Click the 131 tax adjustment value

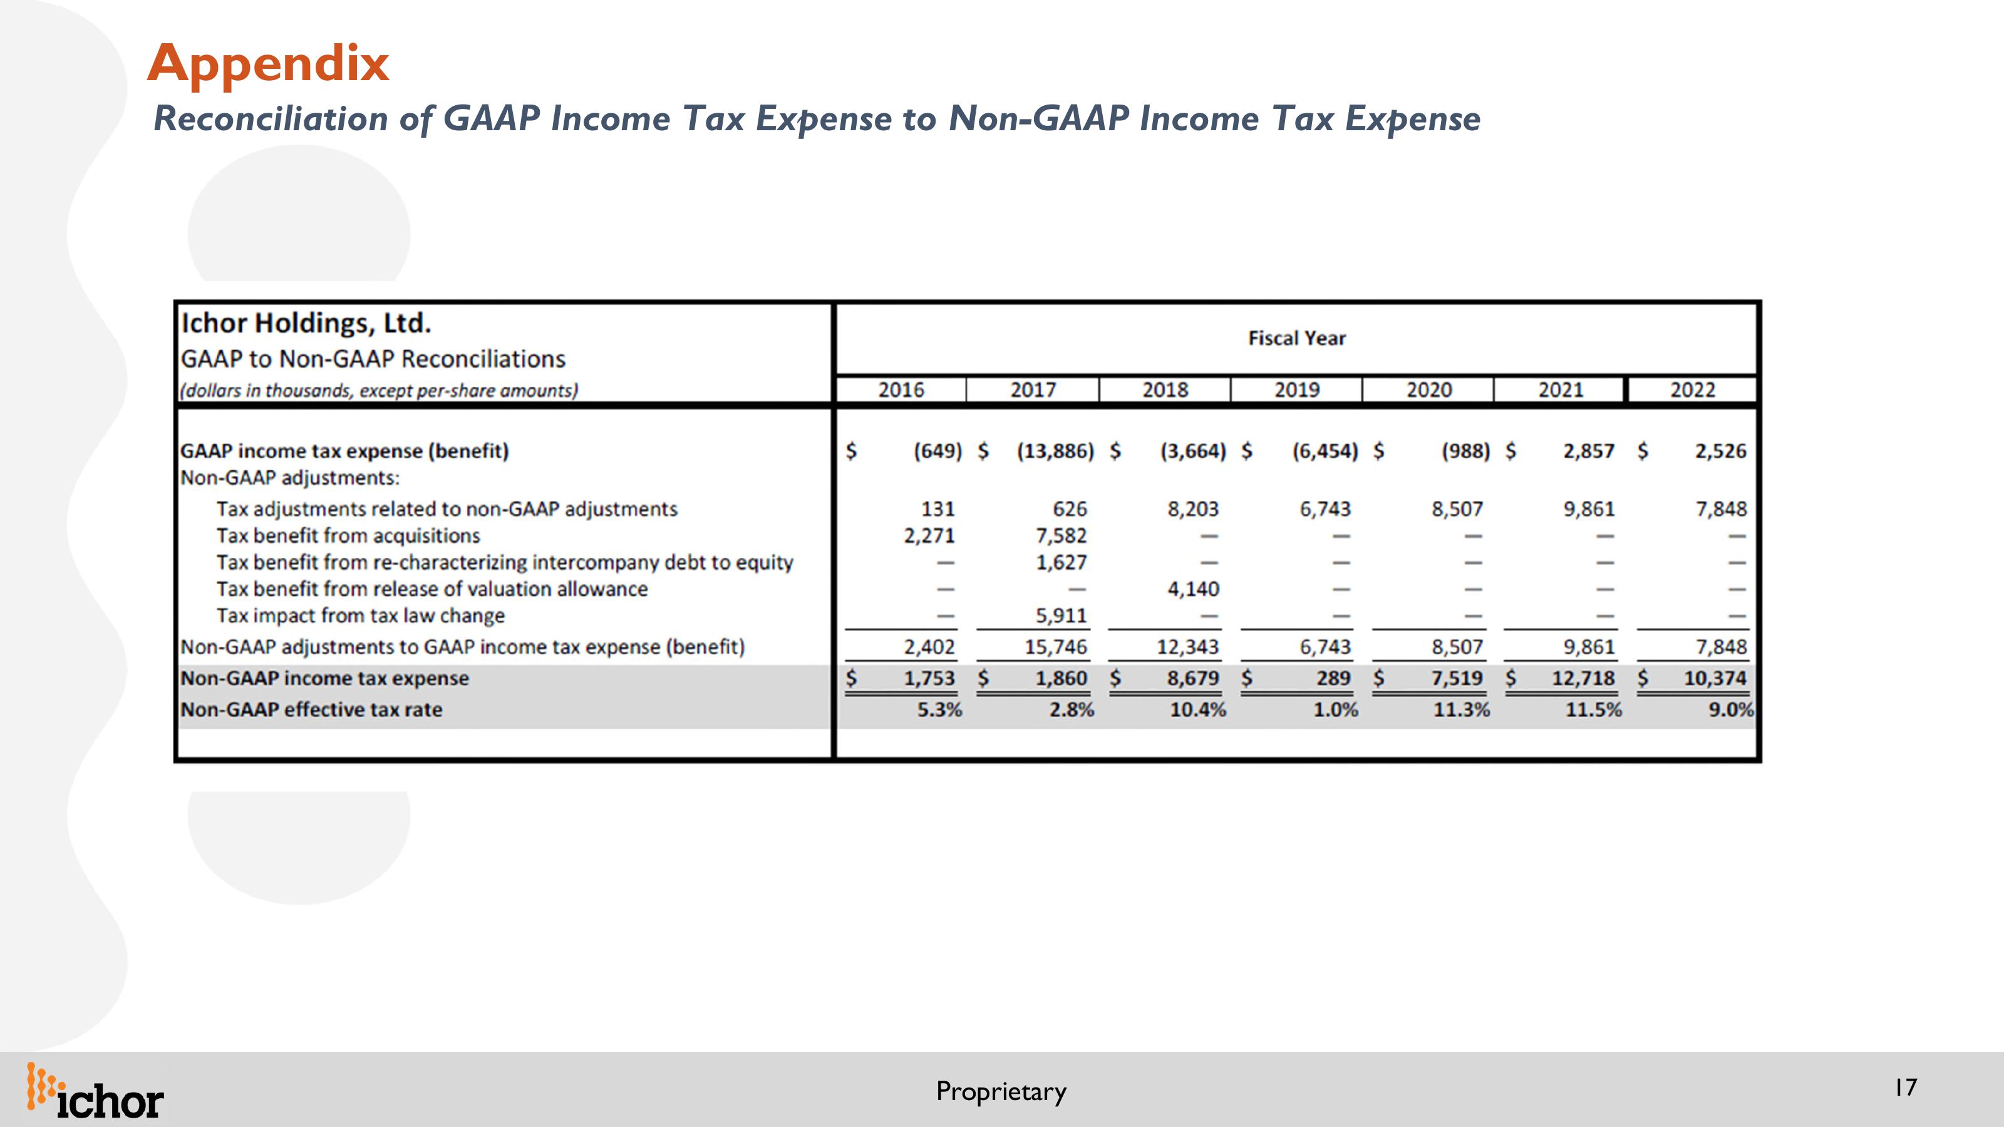coord(937,510)
